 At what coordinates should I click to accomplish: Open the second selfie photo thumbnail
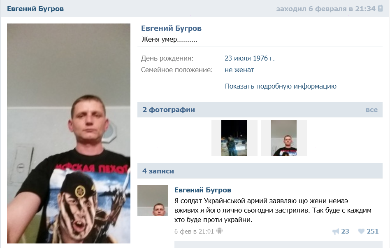283,138
